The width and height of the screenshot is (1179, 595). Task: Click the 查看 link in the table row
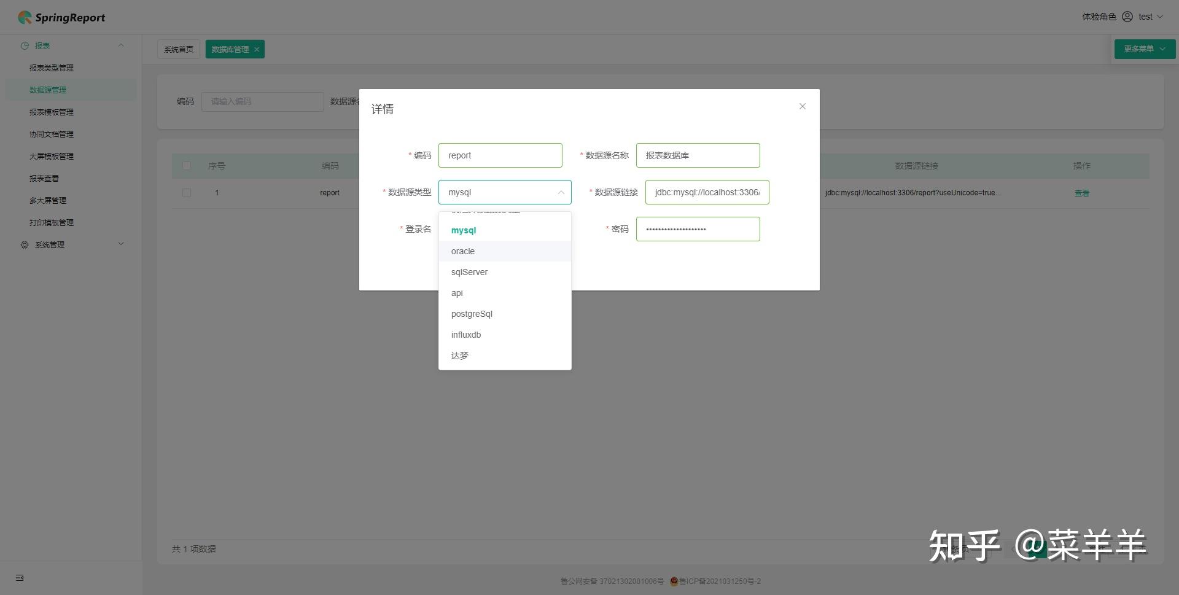coord(1081,192)
